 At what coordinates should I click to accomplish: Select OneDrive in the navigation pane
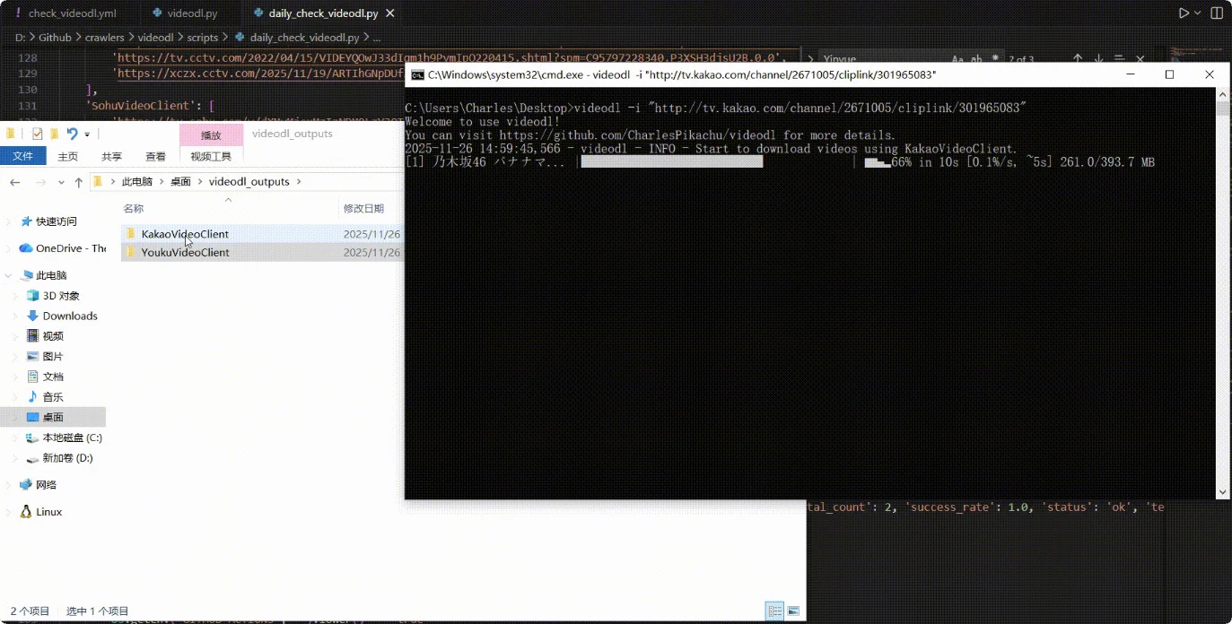pos(63,248)
